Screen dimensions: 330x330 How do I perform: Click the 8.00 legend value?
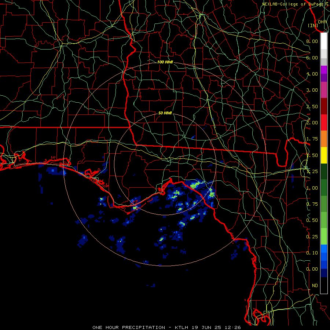pyautogui.click(x=312, y=41)
